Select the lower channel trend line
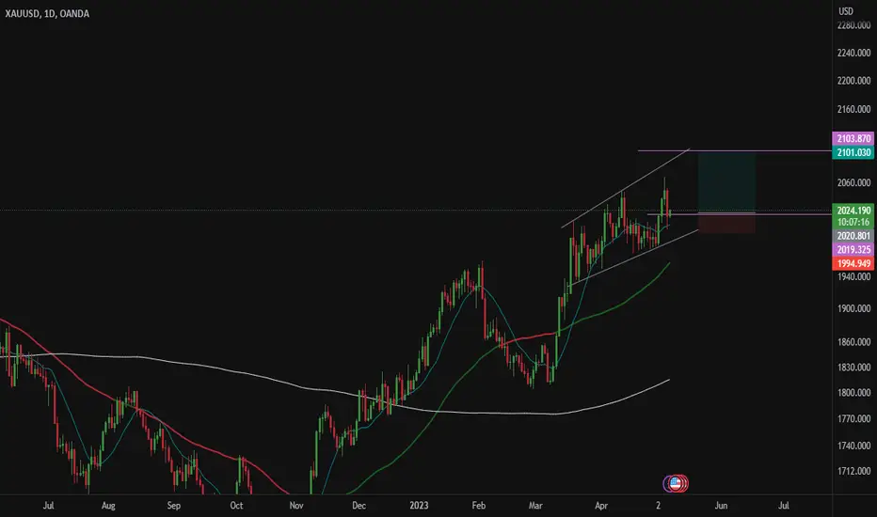The width and height of the screenshot is (877, 517). 633,258
